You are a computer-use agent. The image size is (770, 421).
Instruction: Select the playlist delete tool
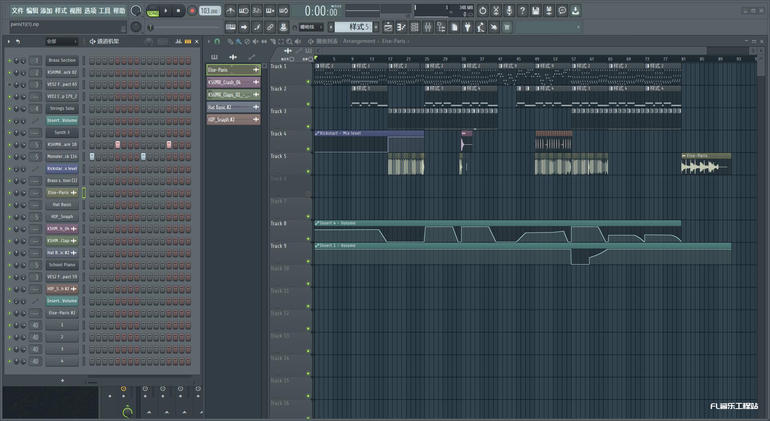click(247, 41)
